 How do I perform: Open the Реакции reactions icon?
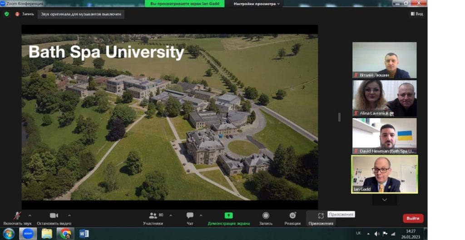[x=292, y=216]
